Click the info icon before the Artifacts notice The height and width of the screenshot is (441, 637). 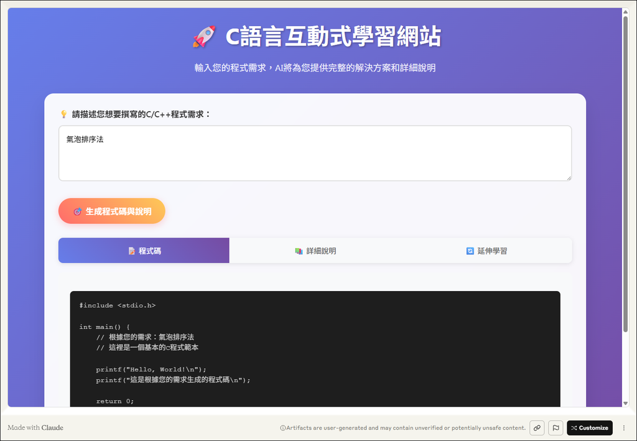click(x=283, y=428)
